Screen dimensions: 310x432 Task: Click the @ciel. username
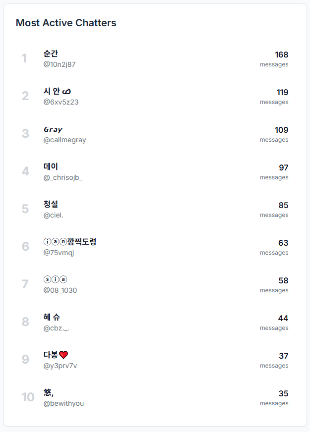click(x=54, y=215)
